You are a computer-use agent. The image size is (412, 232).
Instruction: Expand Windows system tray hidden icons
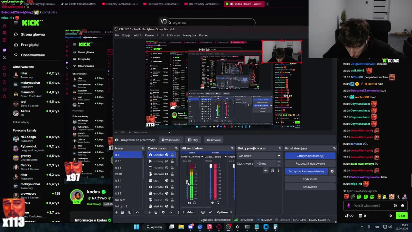coord(362,227)
